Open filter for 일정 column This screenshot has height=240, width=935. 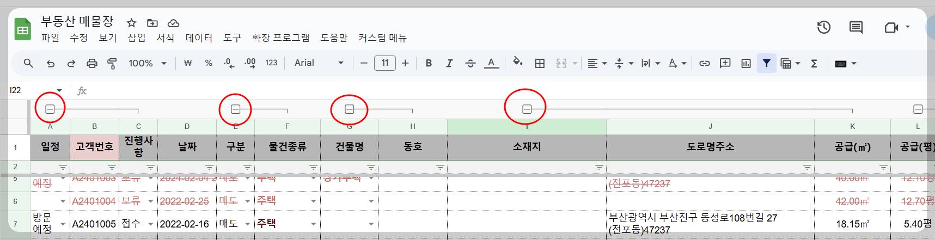[63, 167]
